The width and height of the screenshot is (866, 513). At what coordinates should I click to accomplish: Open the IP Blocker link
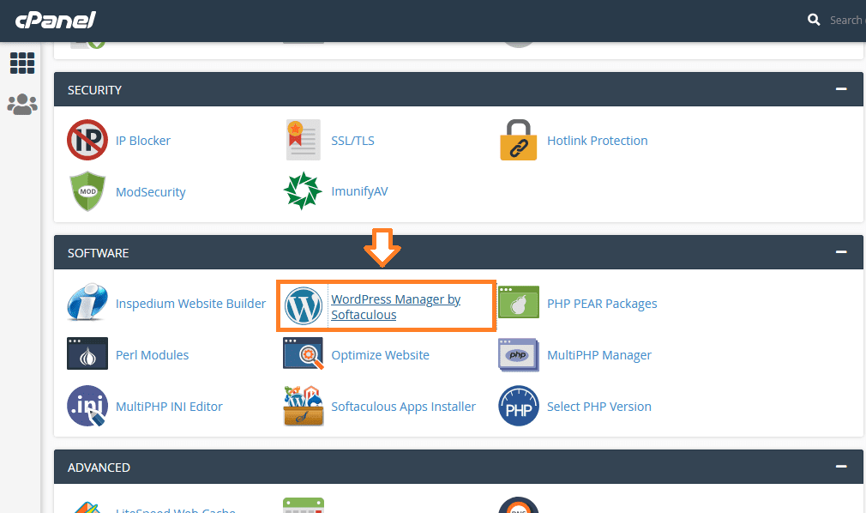pyautogui.click(x=143, y=141)
